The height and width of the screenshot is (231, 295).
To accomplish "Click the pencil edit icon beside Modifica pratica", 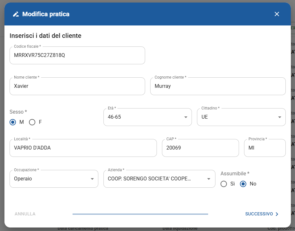I will pos(16,14).
